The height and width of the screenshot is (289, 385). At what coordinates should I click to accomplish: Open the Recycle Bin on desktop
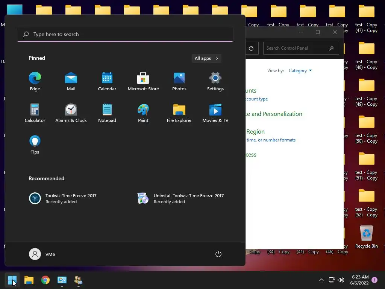(366, 237)
